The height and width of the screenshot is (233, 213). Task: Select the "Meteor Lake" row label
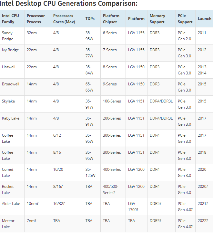tap(8, 224)
